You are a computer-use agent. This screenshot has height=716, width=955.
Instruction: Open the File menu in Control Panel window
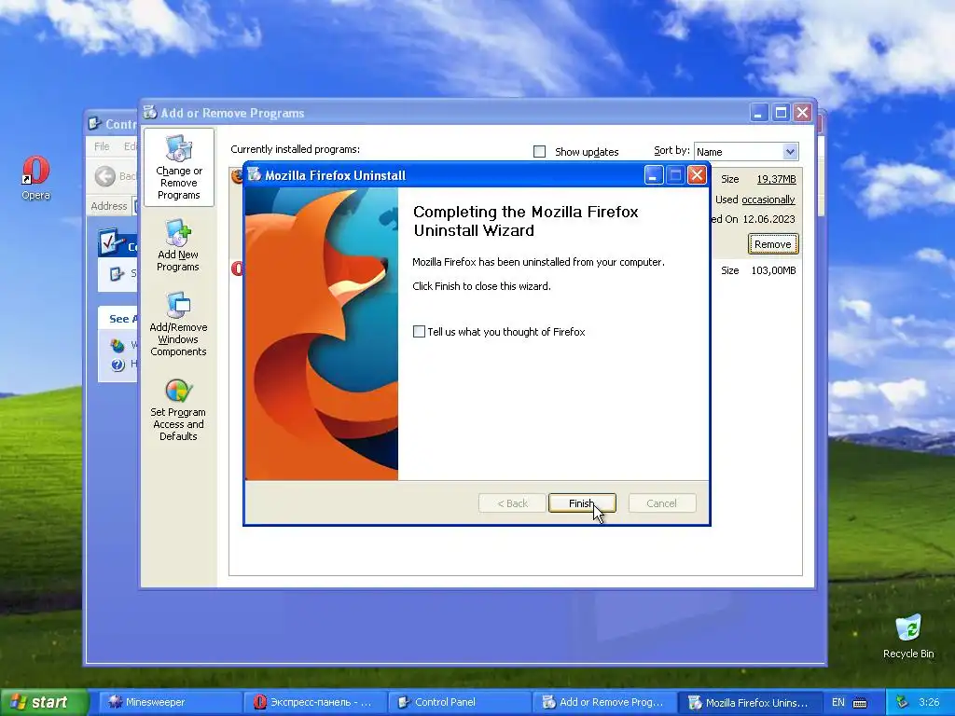[x=102, y=146]
